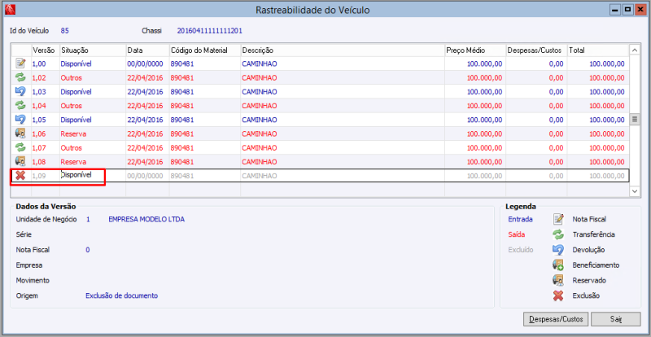Click the reserved icon in row 1,08
This screenshot has height=337, width=651.
pos(20,162)
